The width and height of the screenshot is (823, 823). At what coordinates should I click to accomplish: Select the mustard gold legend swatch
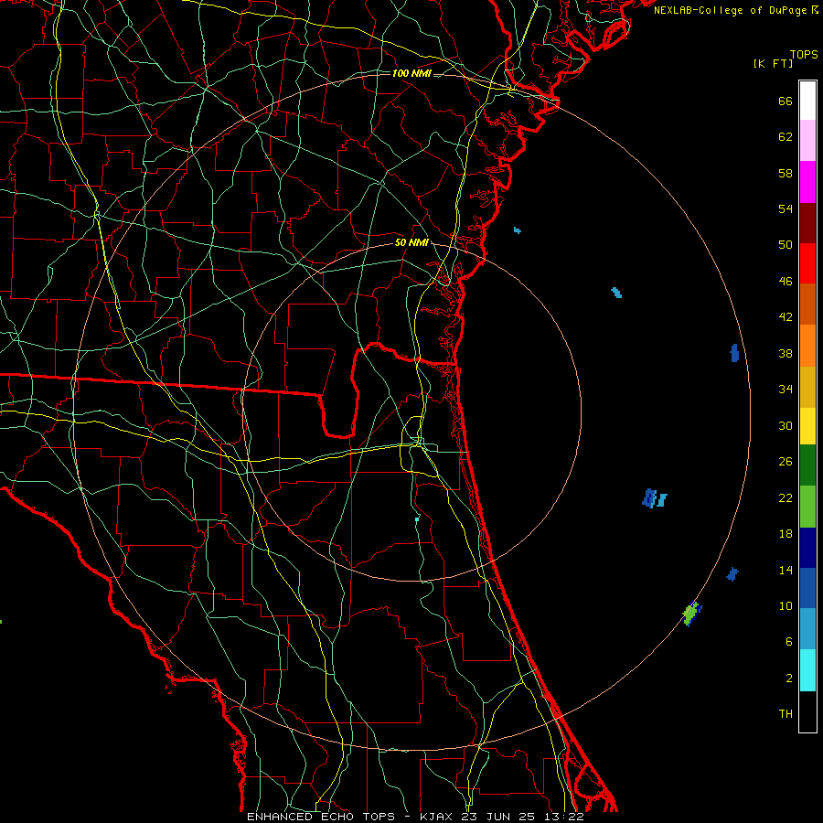(807, 387)
